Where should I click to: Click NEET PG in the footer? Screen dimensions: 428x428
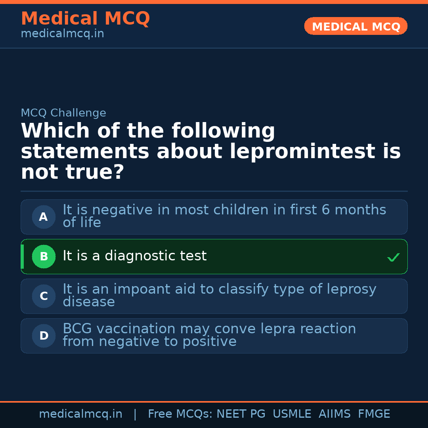coord(241,414)
